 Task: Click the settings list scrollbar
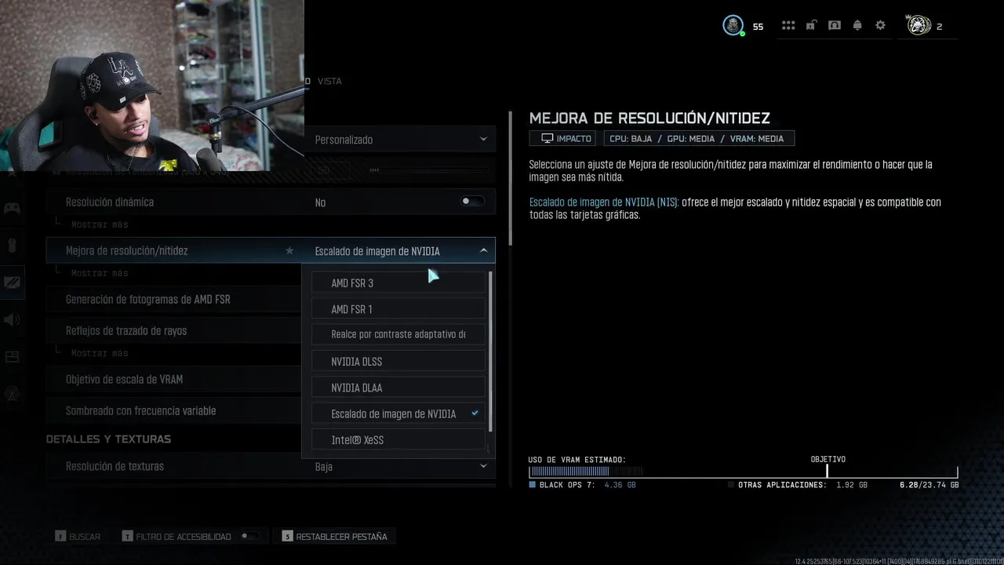(x=511, y=177)
